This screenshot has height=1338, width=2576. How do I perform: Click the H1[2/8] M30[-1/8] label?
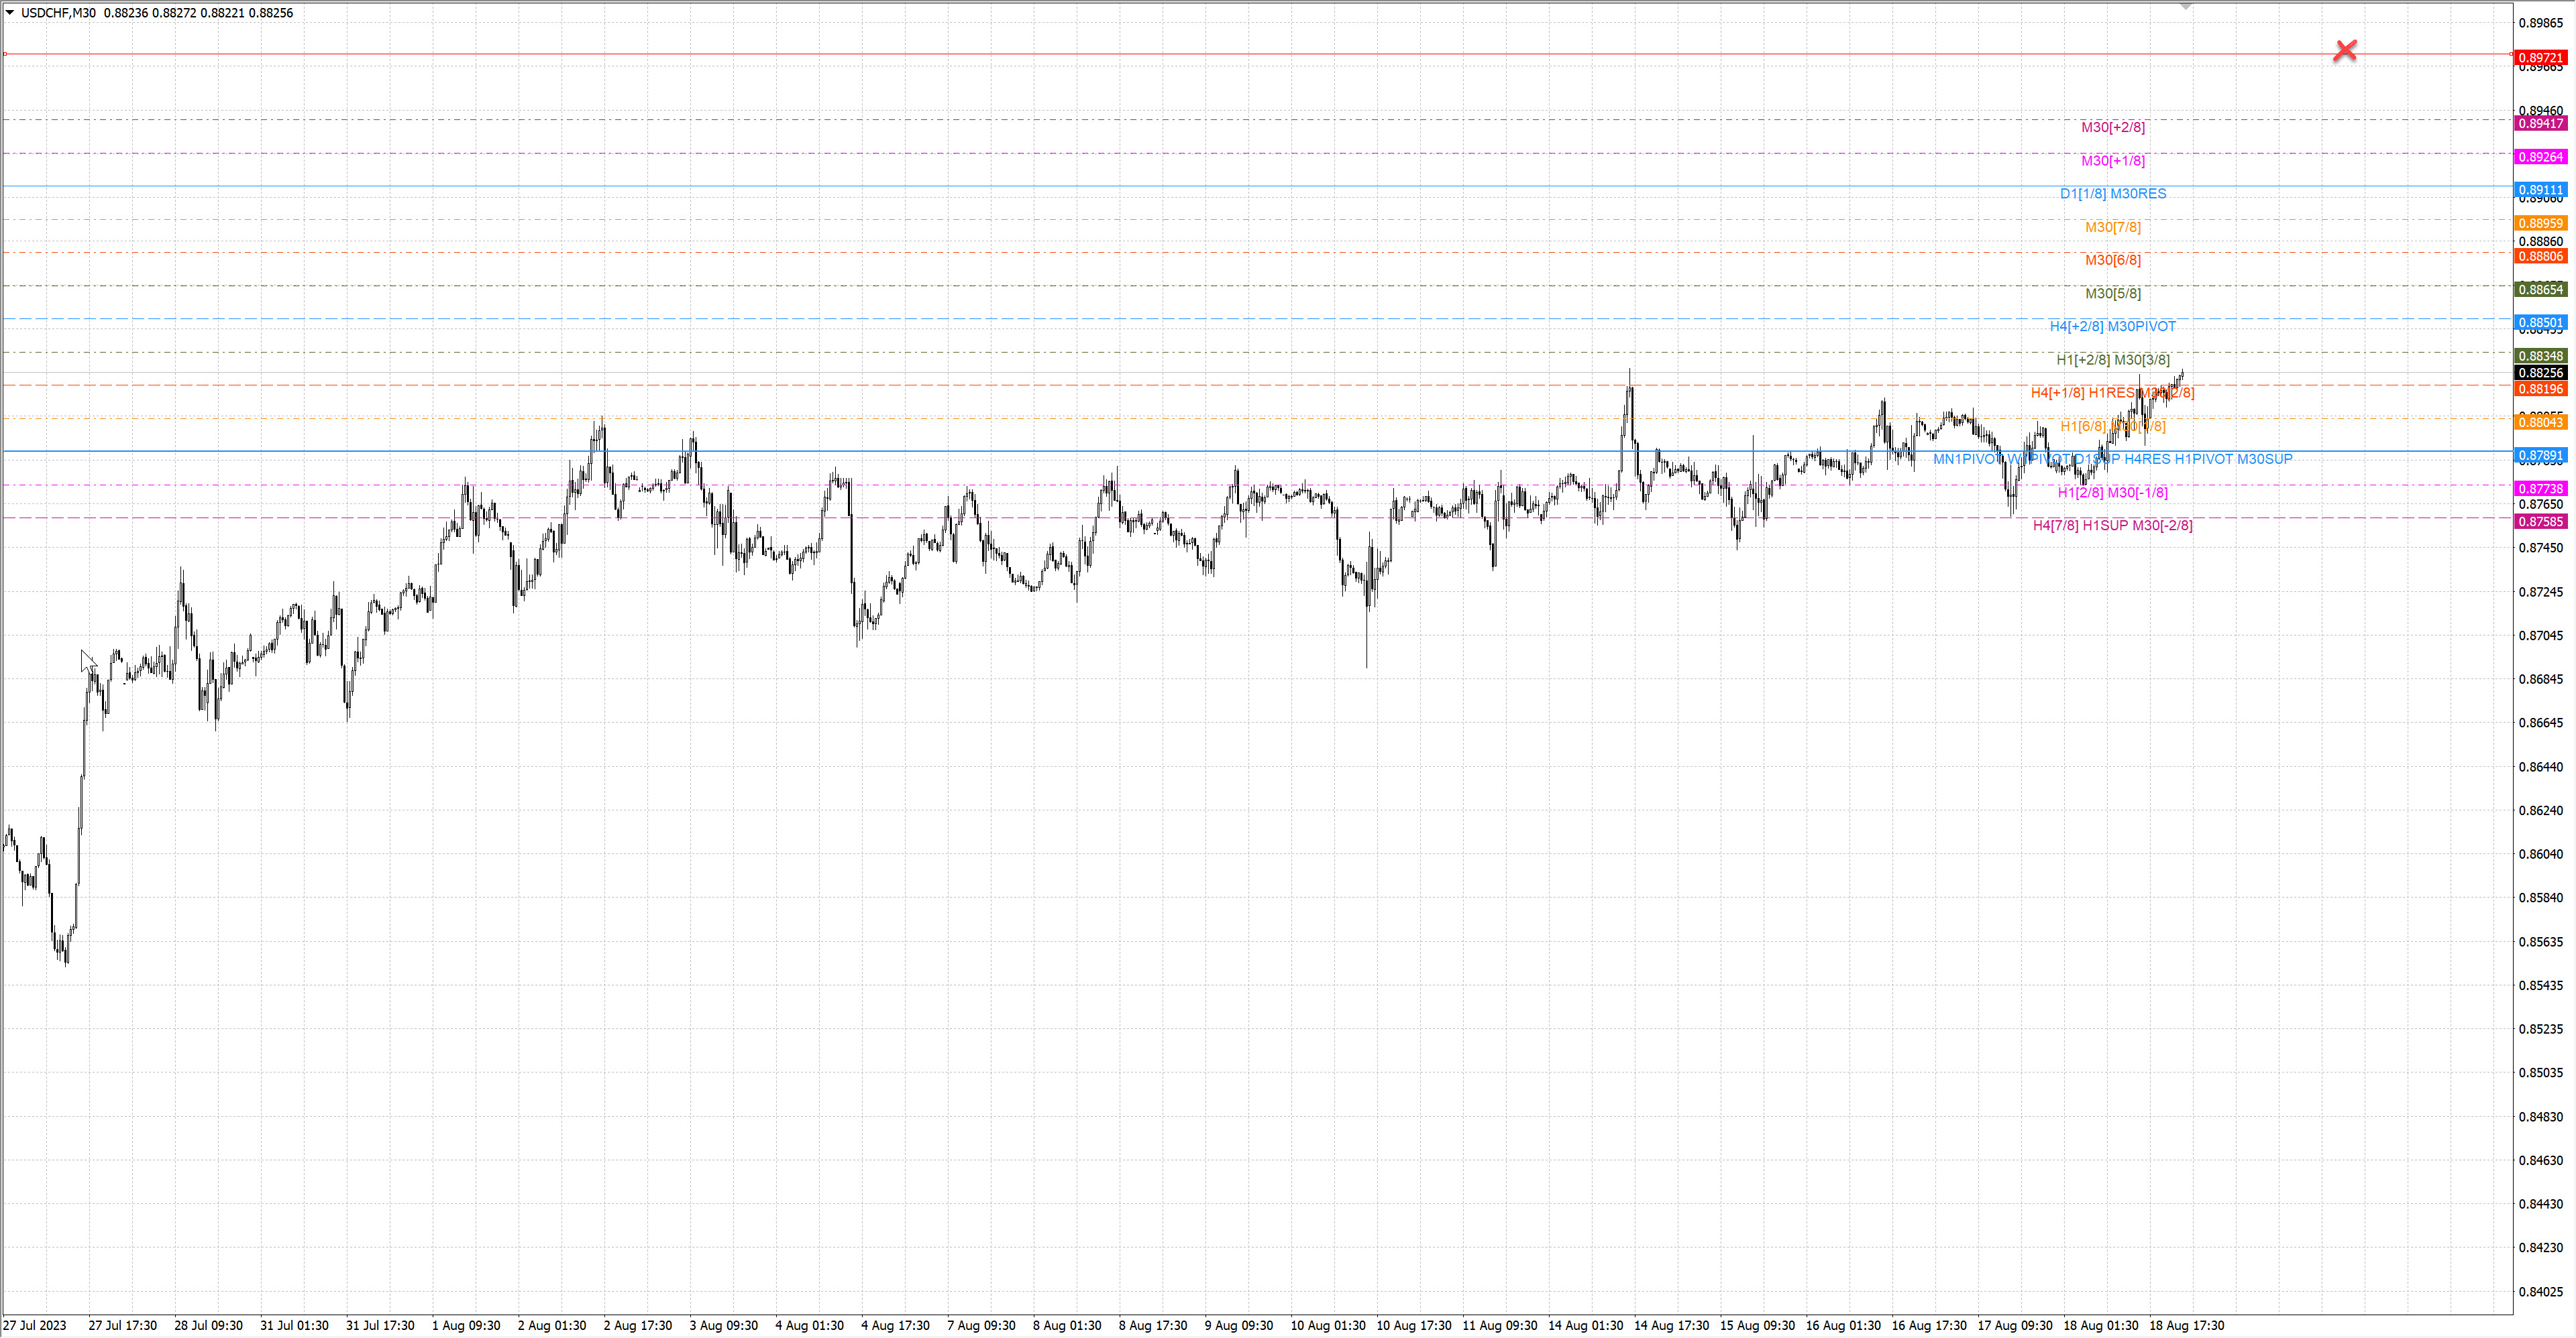tap(2112, 493)
